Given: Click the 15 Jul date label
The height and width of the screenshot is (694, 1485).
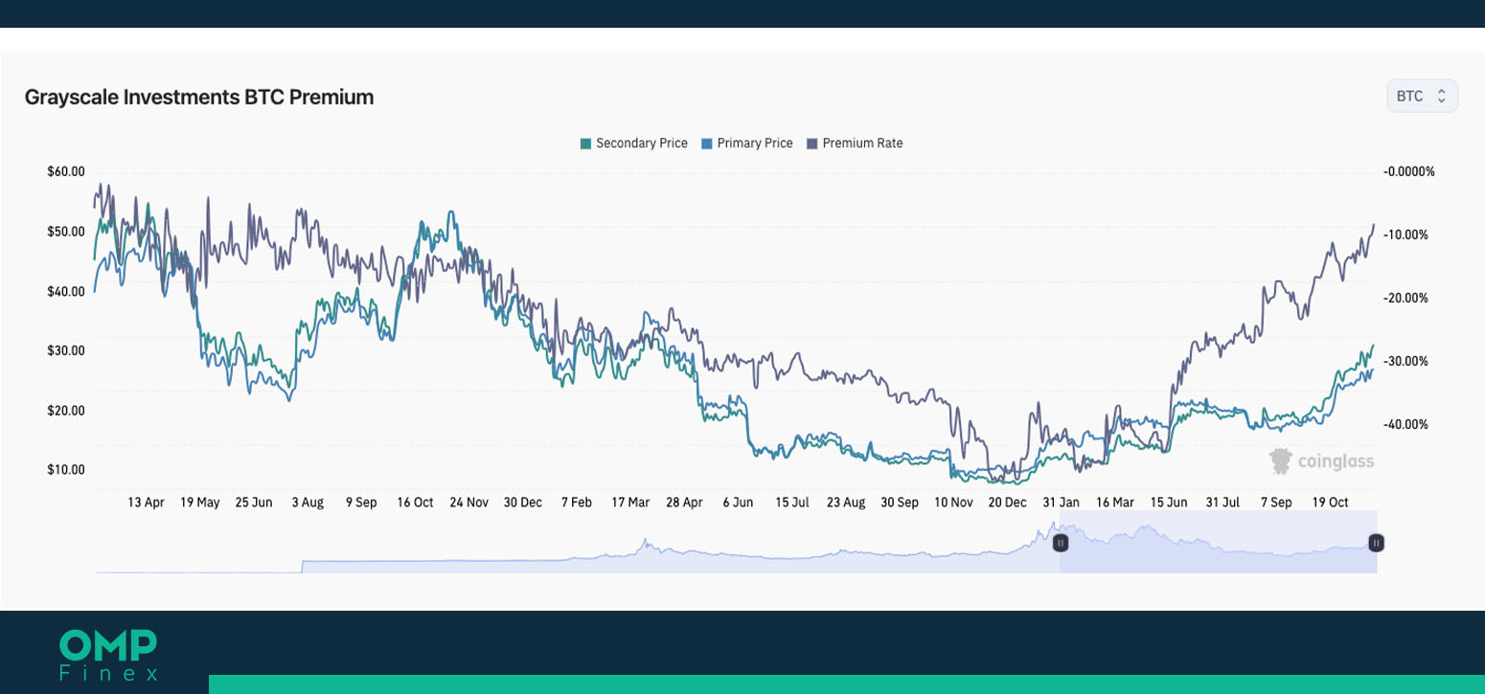Looking at the screenshot, I should pyautogui.click(x=792, y=502).
